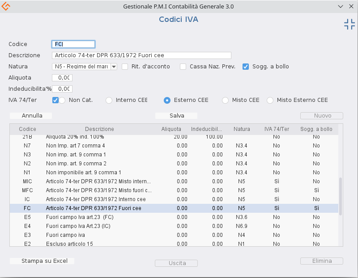The image size is (358, 278).
Task: Select the Misto Esterno CEE option
Action: (270, 101)
